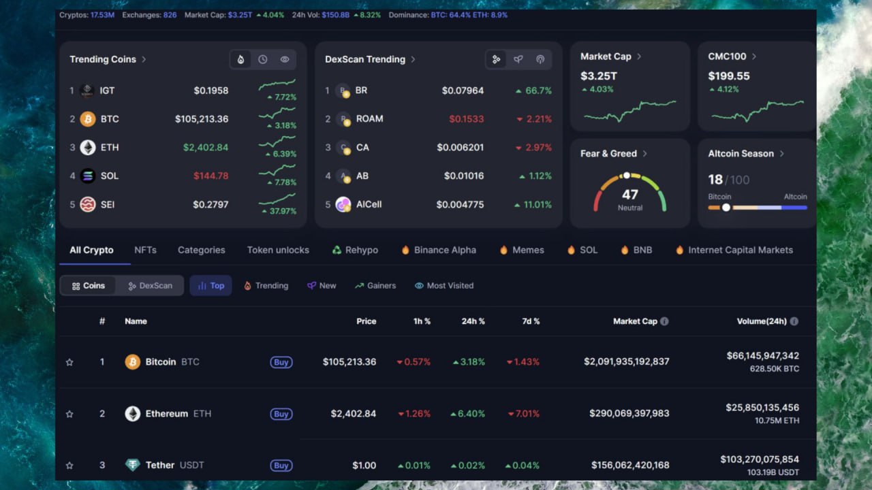Image resolution: width=872 pixels, height=490 pixels.
Task: Expand Trending Coins via its chevron
Action: (144, 59)
